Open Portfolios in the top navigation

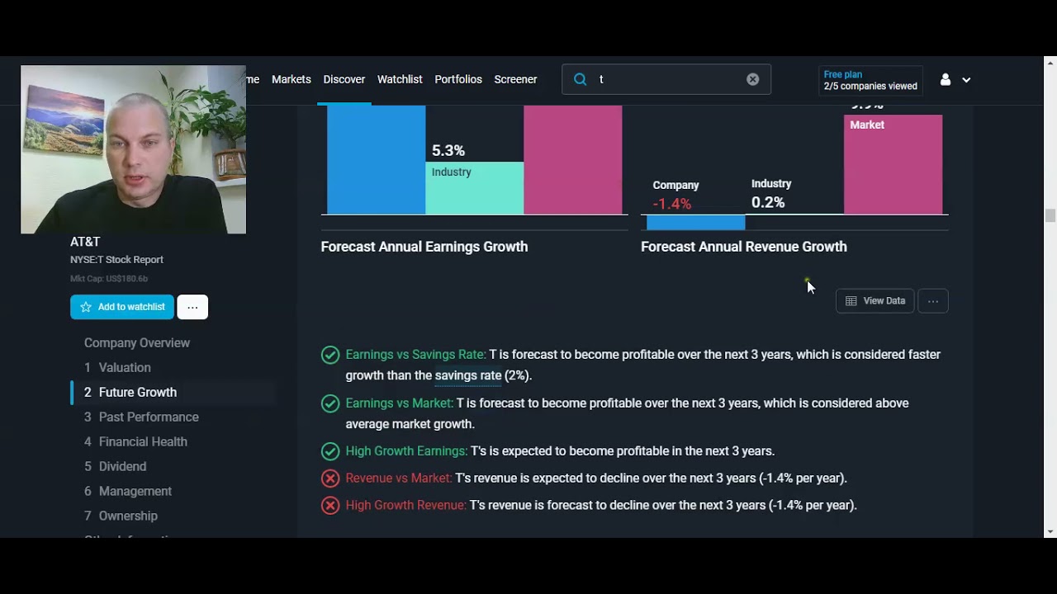458,79
